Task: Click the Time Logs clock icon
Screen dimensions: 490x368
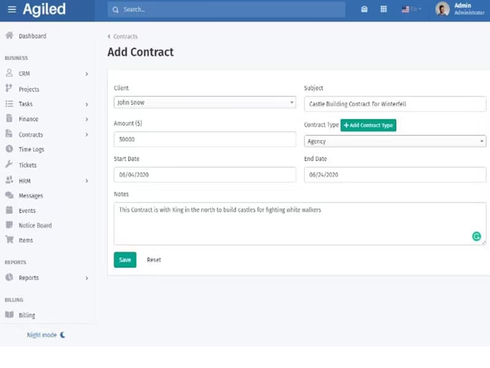Action: (9, 148)
